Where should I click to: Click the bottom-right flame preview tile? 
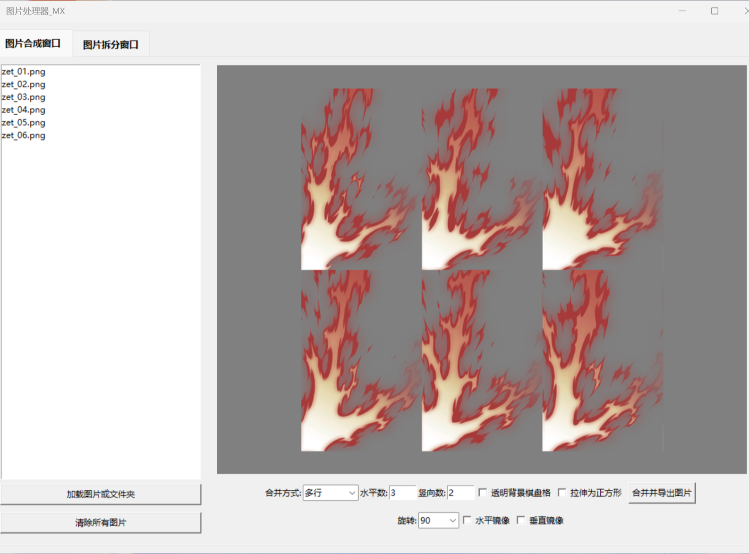(x=603, y=360)
